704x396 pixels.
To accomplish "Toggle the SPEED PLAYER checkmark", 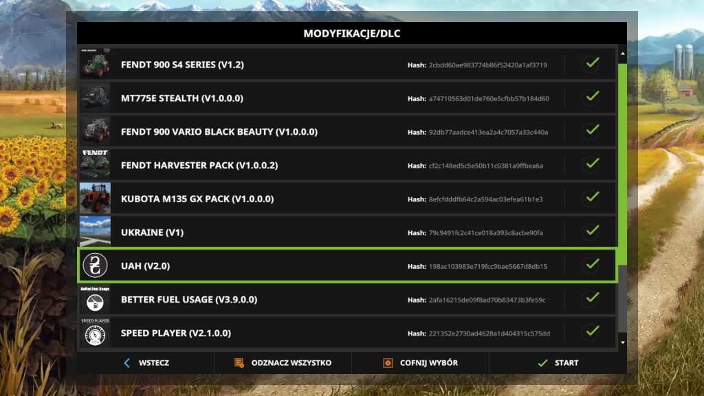I will 591,333.
